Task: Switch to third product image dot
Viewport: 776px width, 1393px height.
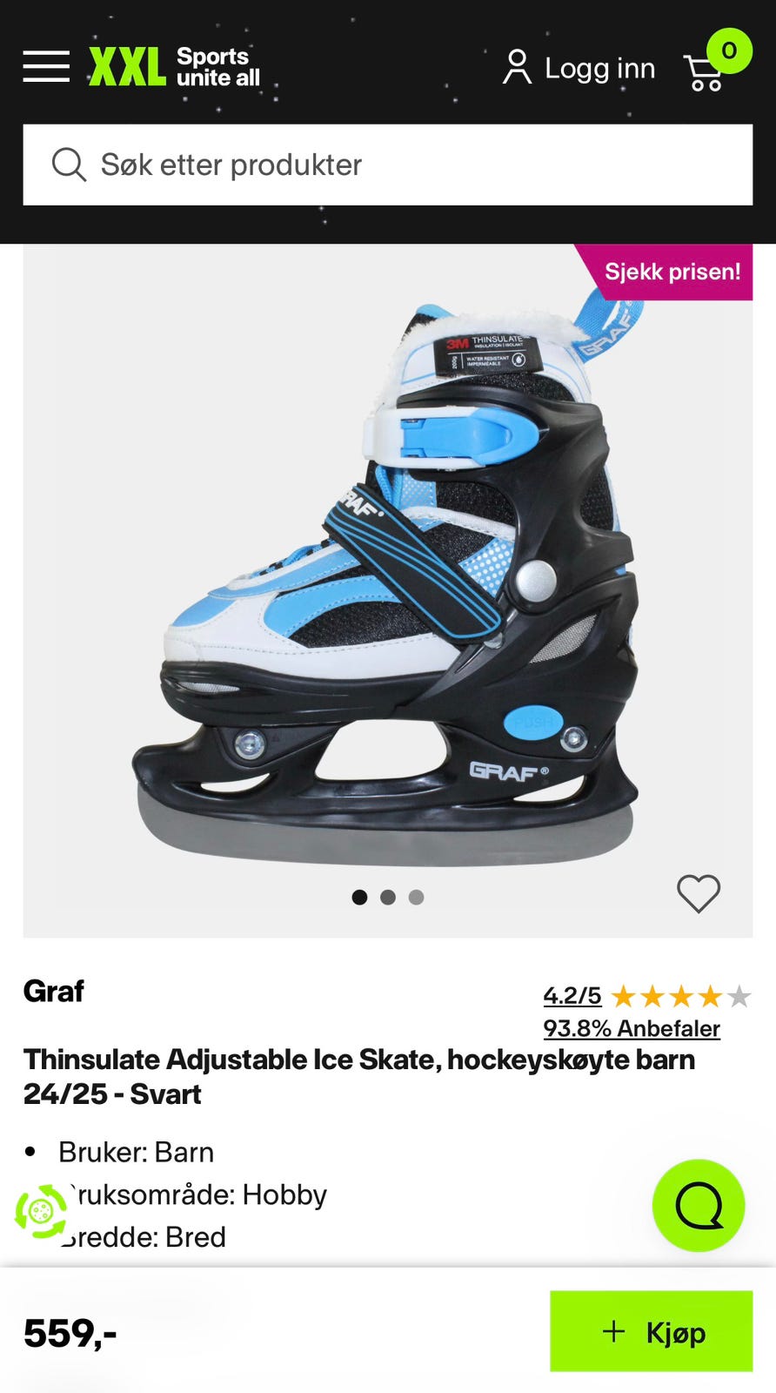Action: click(x=417, y=897)
